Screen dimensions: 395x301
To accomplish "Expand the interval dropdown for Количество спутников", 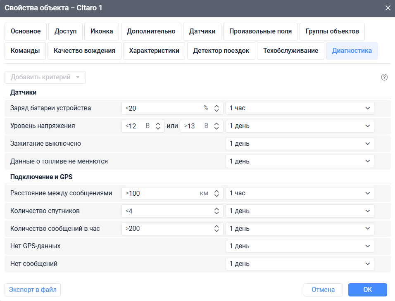I will [x=300, y=211].
